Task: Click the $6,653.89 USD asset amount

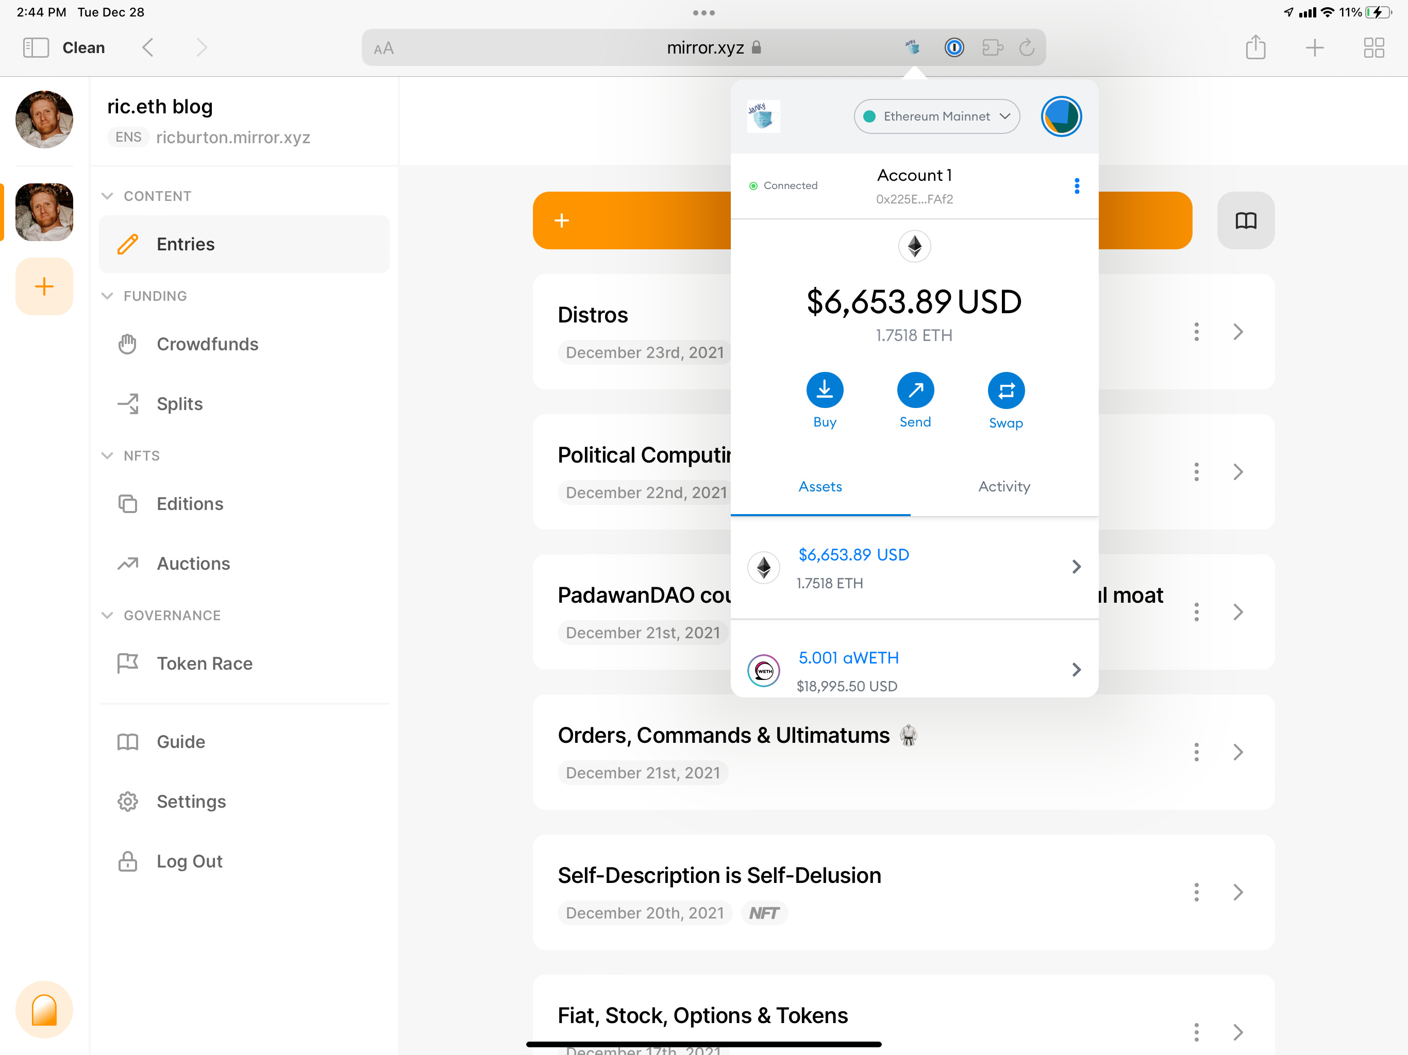Action: point(853,555)
